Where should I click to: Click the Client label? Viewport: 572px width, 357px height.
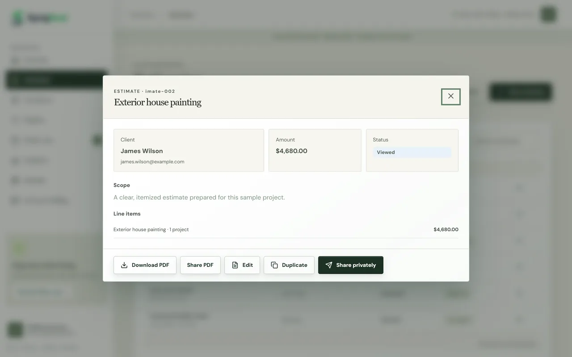[128, 140]
